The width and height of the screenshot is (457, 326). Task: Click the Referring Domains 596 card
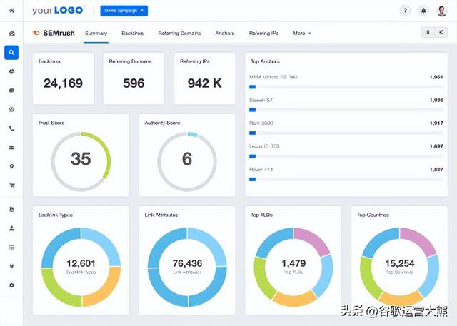click(x=134, y=78)
